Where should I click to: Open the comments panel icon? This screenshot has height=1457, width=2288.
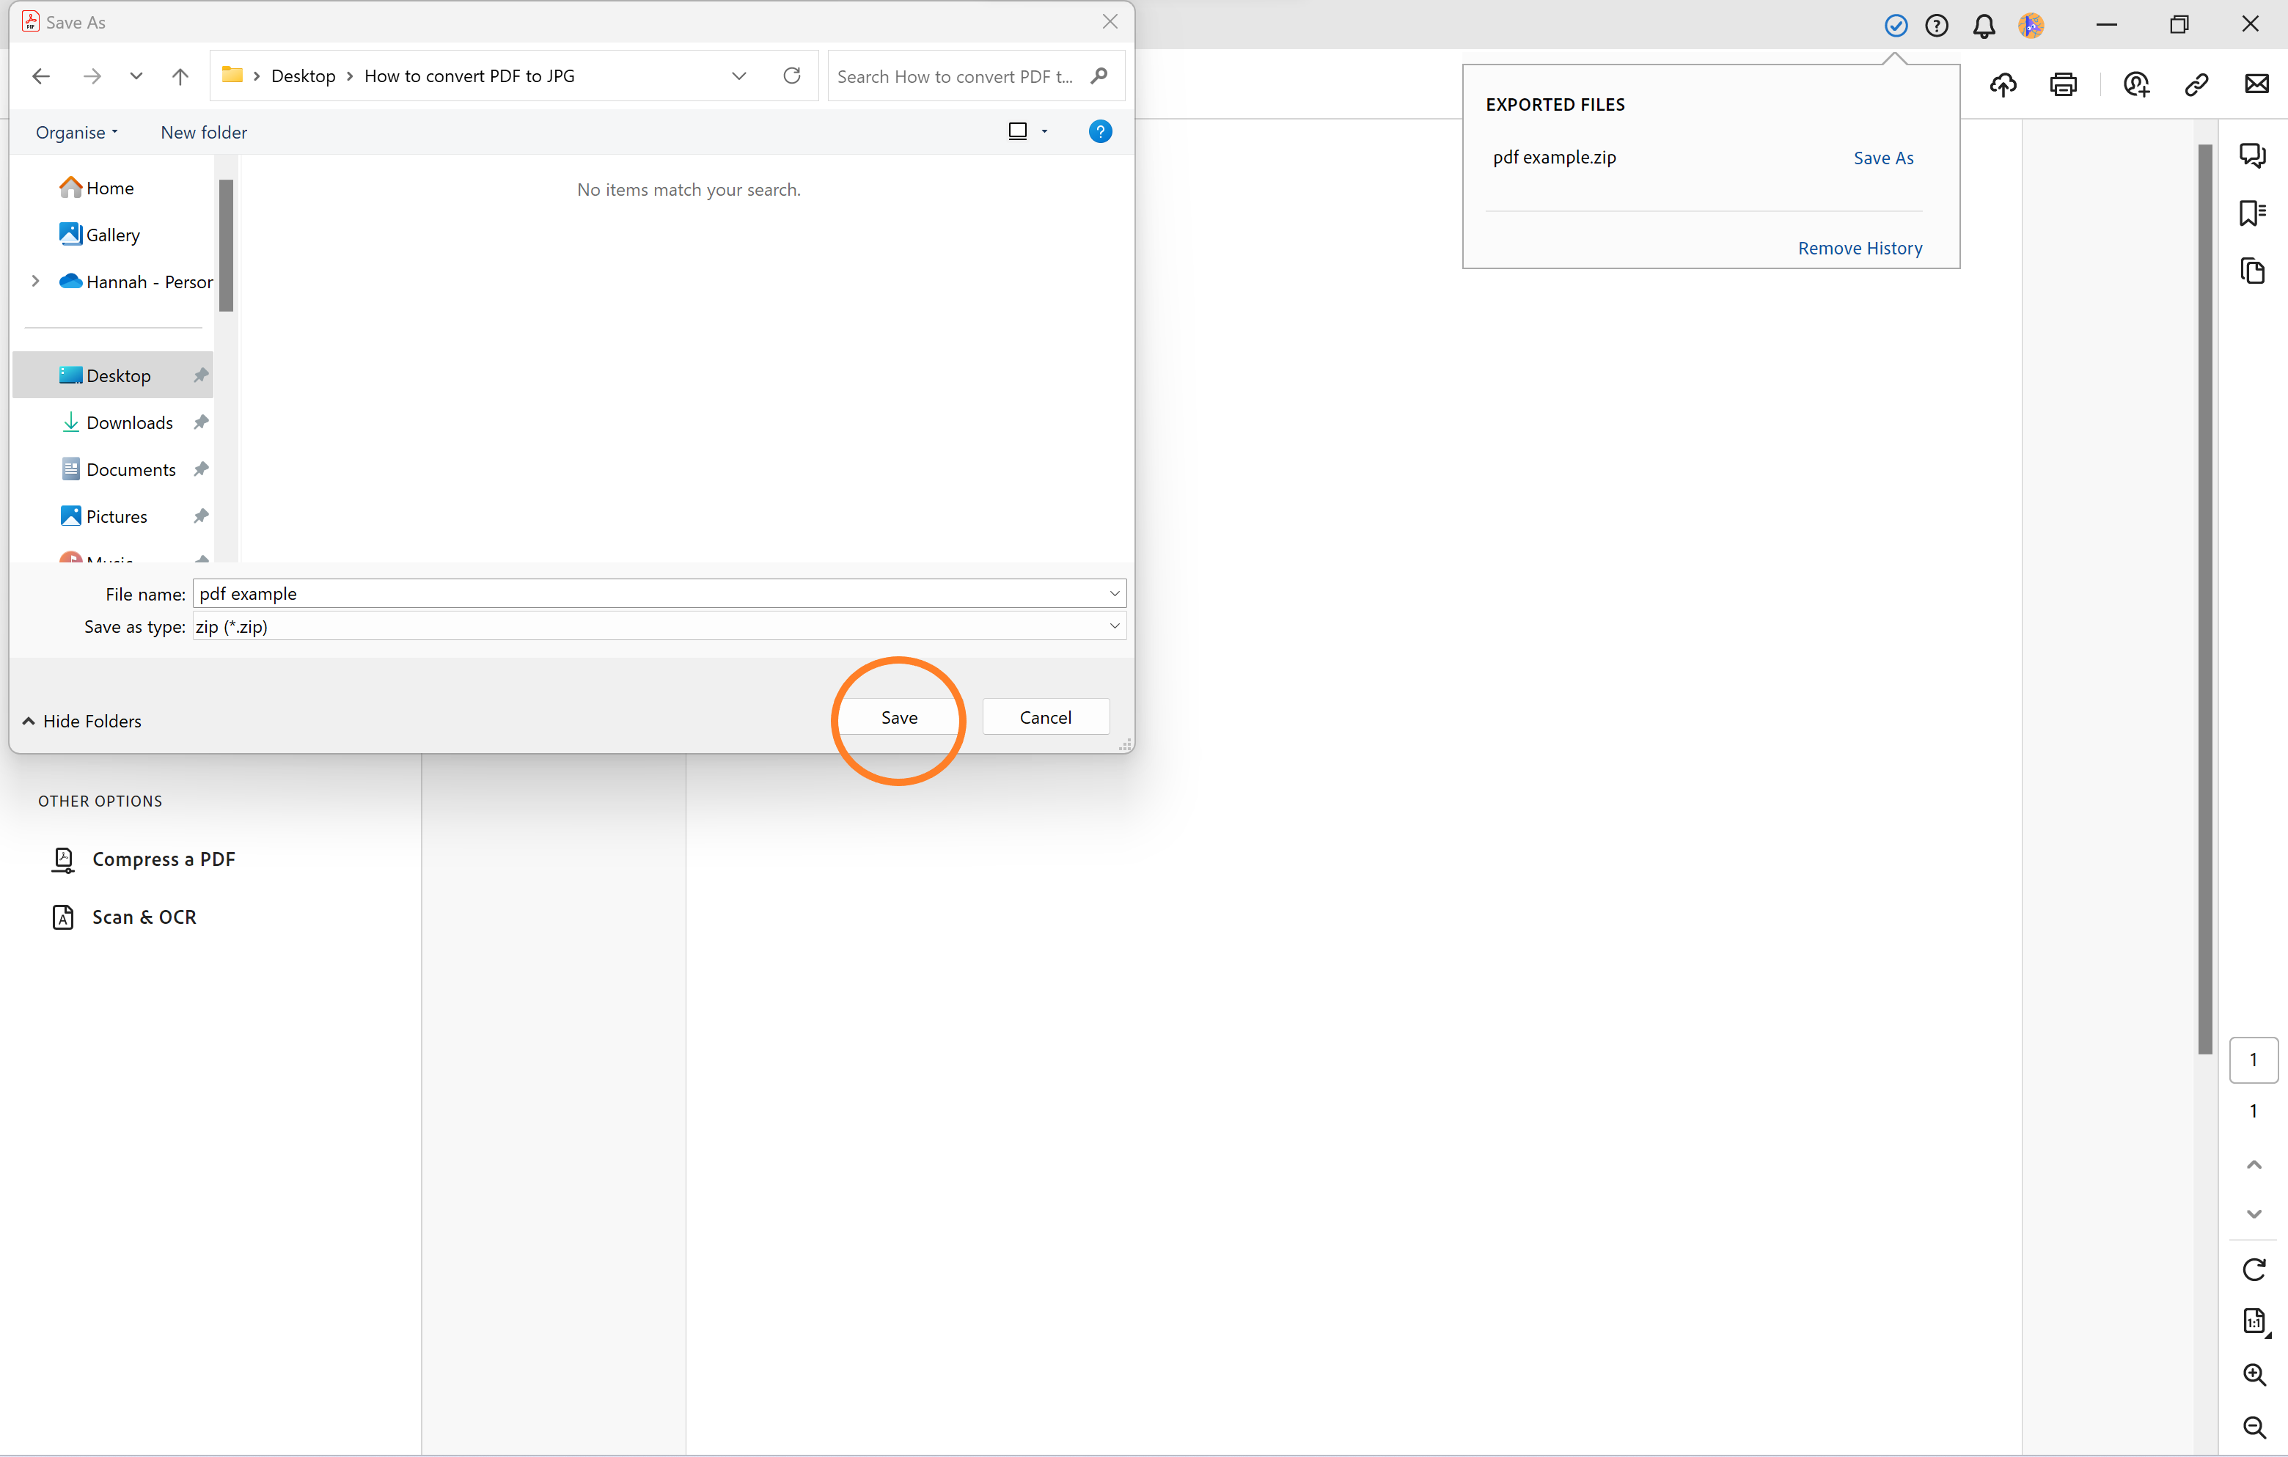(2252, 155)
